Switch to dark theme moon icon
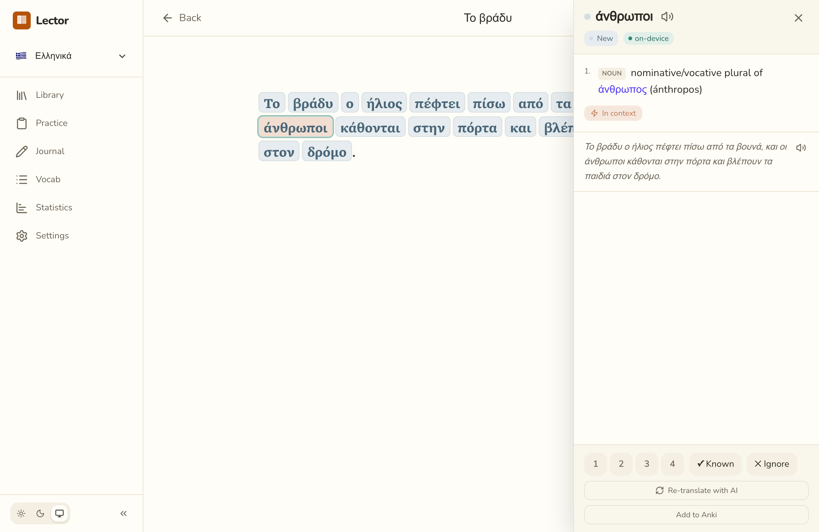819x532 pixels. pos(40,513)
